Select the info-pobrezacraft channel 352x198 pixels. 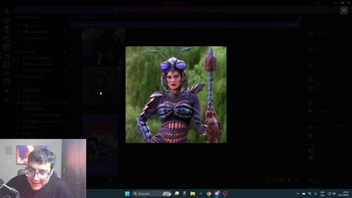[41, 64]
